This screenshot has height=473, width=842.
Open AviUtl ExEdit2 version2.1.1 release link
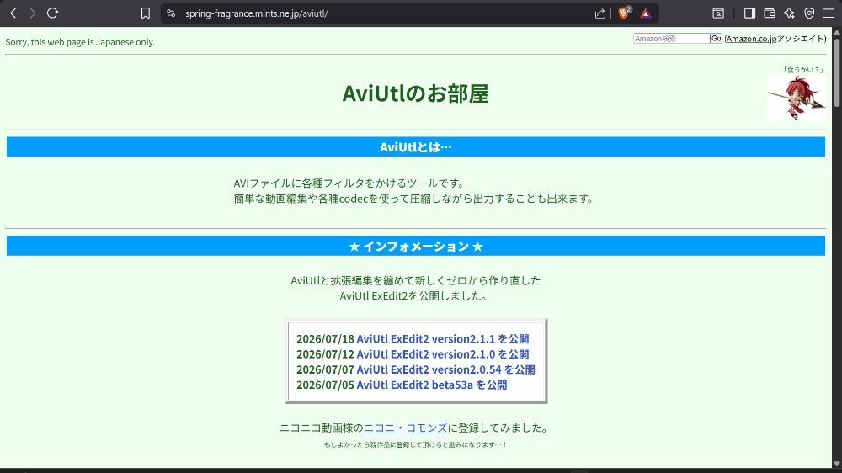[x=443, y=339]
